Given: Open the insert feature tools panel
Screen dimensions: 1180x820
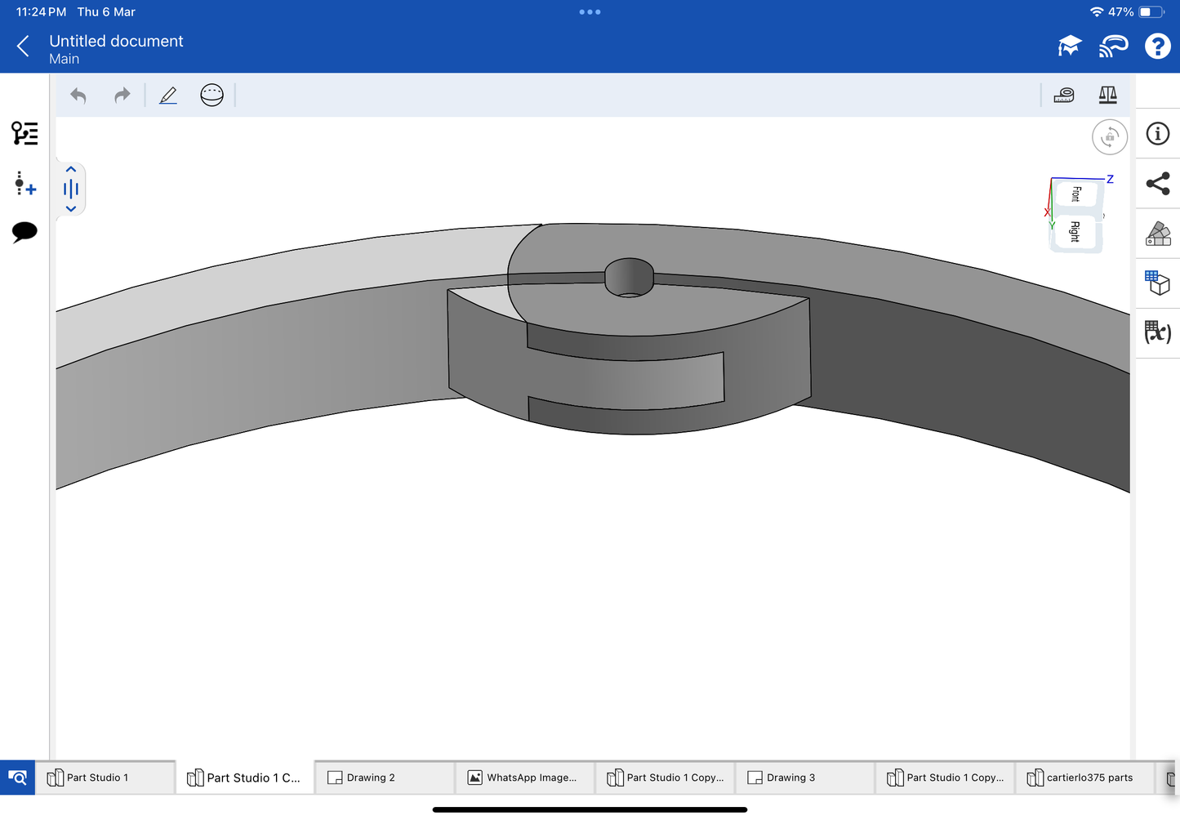Looking at the screenshot, I should pos(24,184).
